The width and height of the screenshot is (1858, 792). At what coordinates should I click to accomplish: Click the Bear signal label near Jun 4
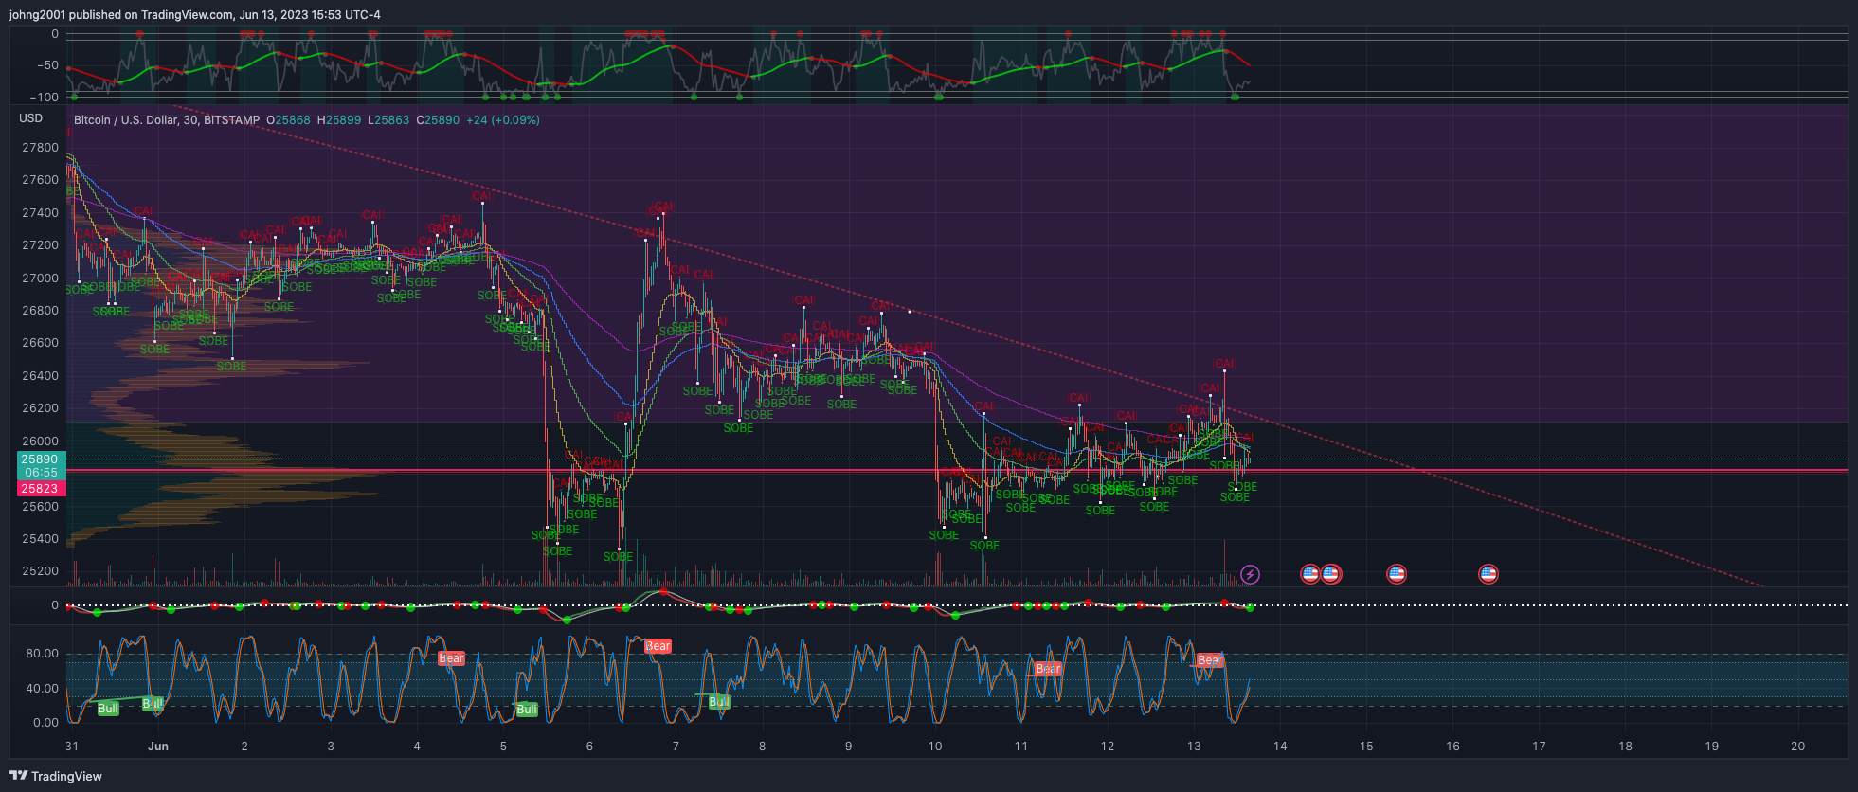[451, 658]
